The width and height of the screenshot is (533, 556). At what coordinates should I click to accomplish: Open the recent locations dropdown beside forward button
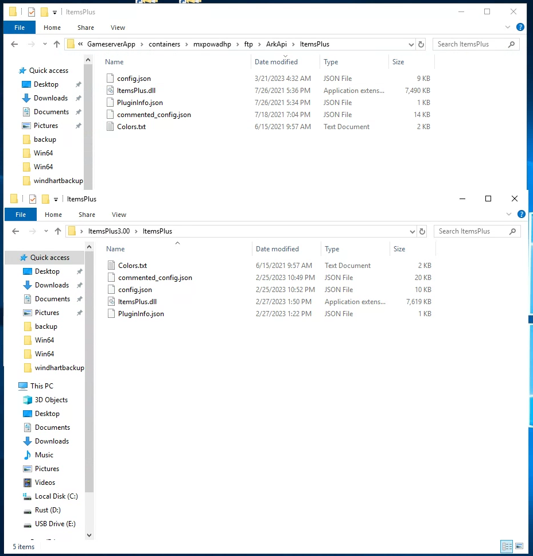point(44,44)
